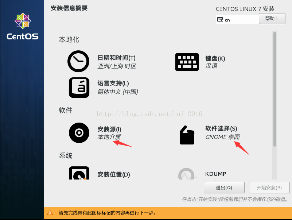Open the Date & Time clock icon

pos(78,61)
